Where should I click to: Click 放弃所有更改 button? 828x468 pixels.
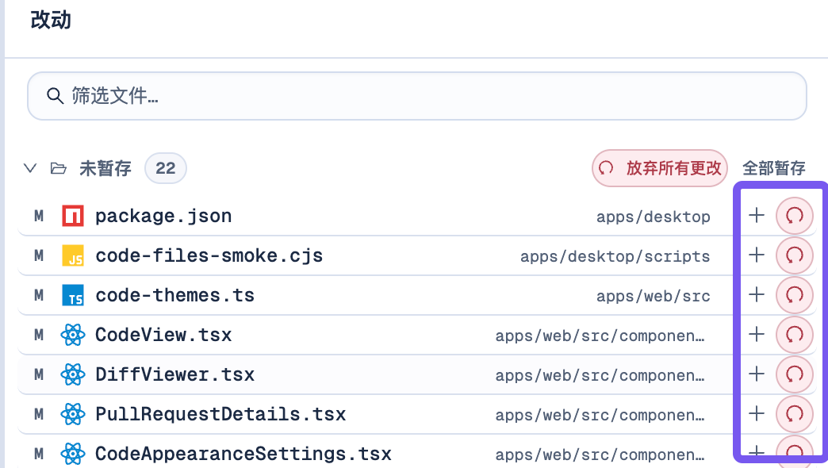point(660,168)
